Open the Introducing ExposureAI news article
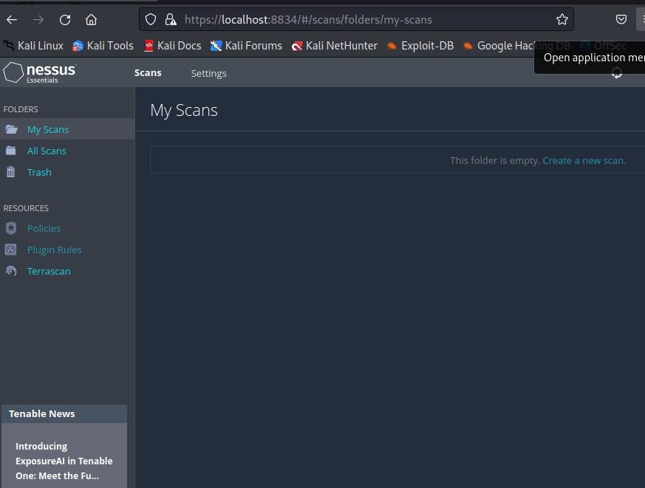Screen dimensions: 645x488 click(64, 461)
